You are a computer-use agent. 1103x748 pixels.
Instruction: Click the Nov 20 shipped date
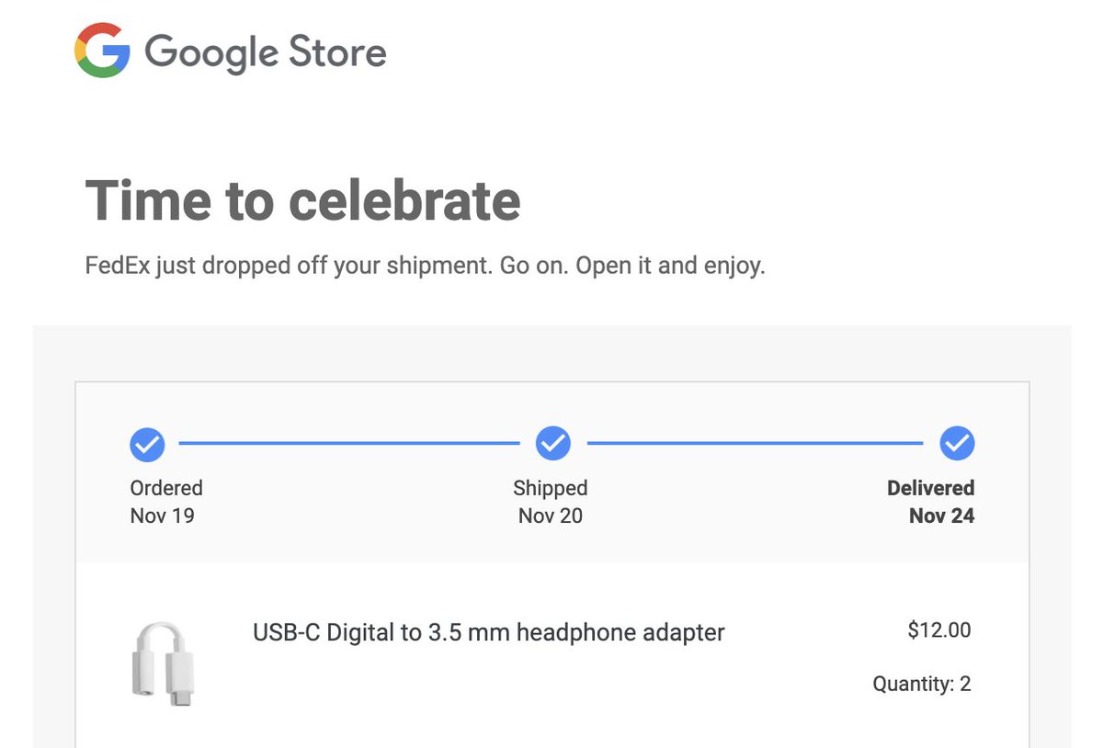[x=551, y=516]
